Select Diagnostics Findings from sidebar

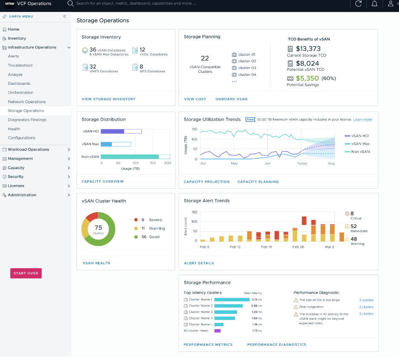[27, 120]
